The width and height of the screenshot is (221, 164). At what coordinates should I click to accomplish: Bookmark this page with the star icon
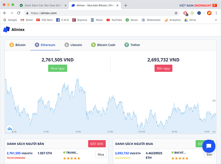[176, 13]
